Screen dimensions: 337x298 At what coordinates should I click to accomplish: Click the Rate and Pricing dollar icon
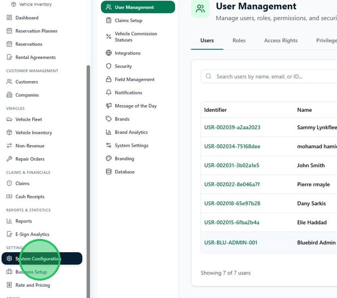pos(9,285)
